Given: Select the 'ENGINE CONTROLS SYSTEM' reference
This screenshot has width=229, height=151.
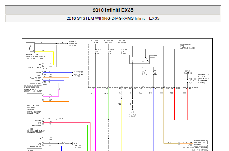Looking at the screenshot, I should pyautogui.click(x=74, y=44).
